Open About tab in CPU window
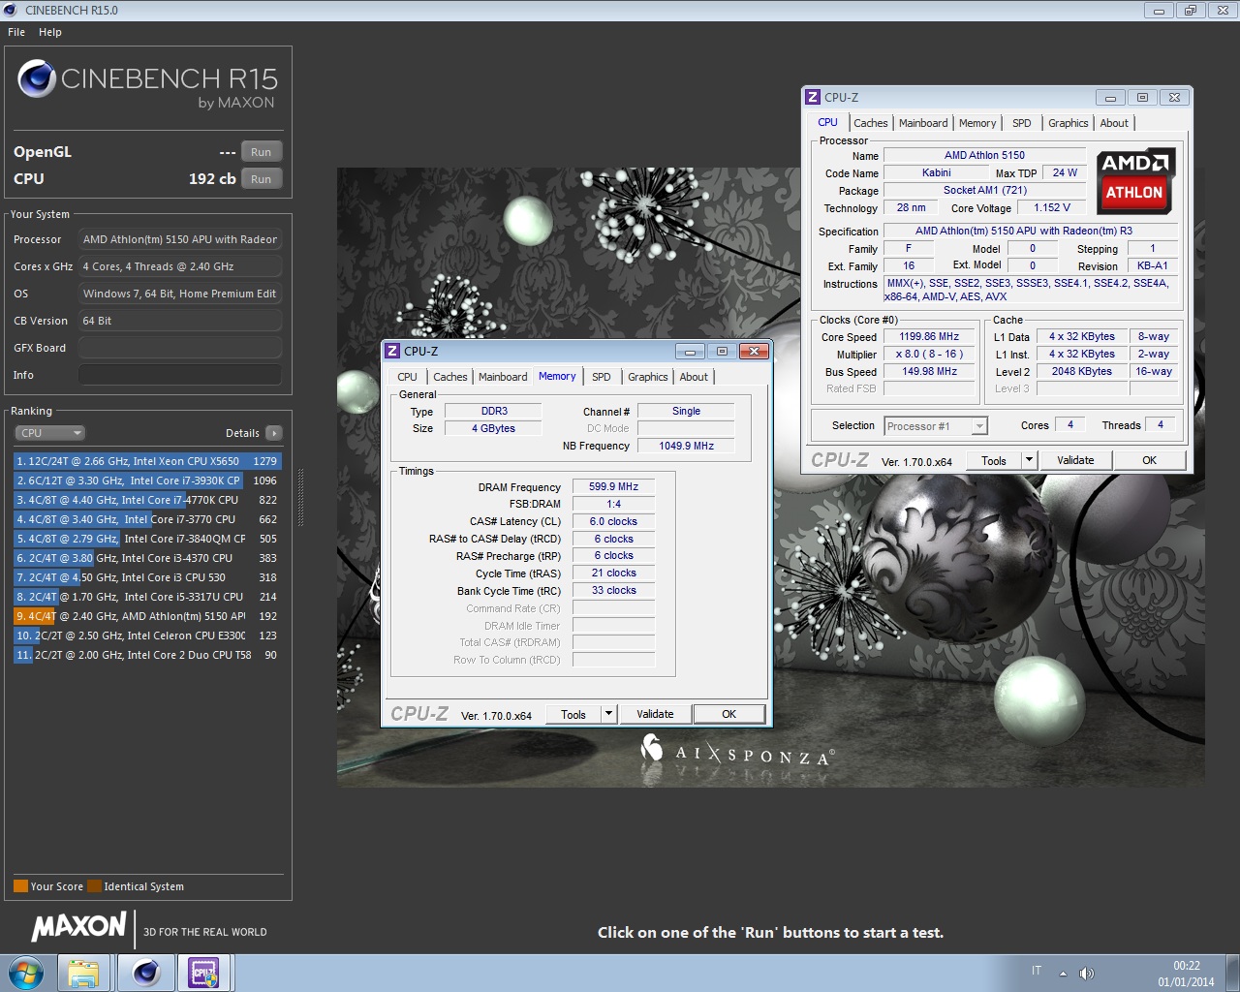Image resolution: width=1240 pixels, height=992 pixels. coord(1114,123)
